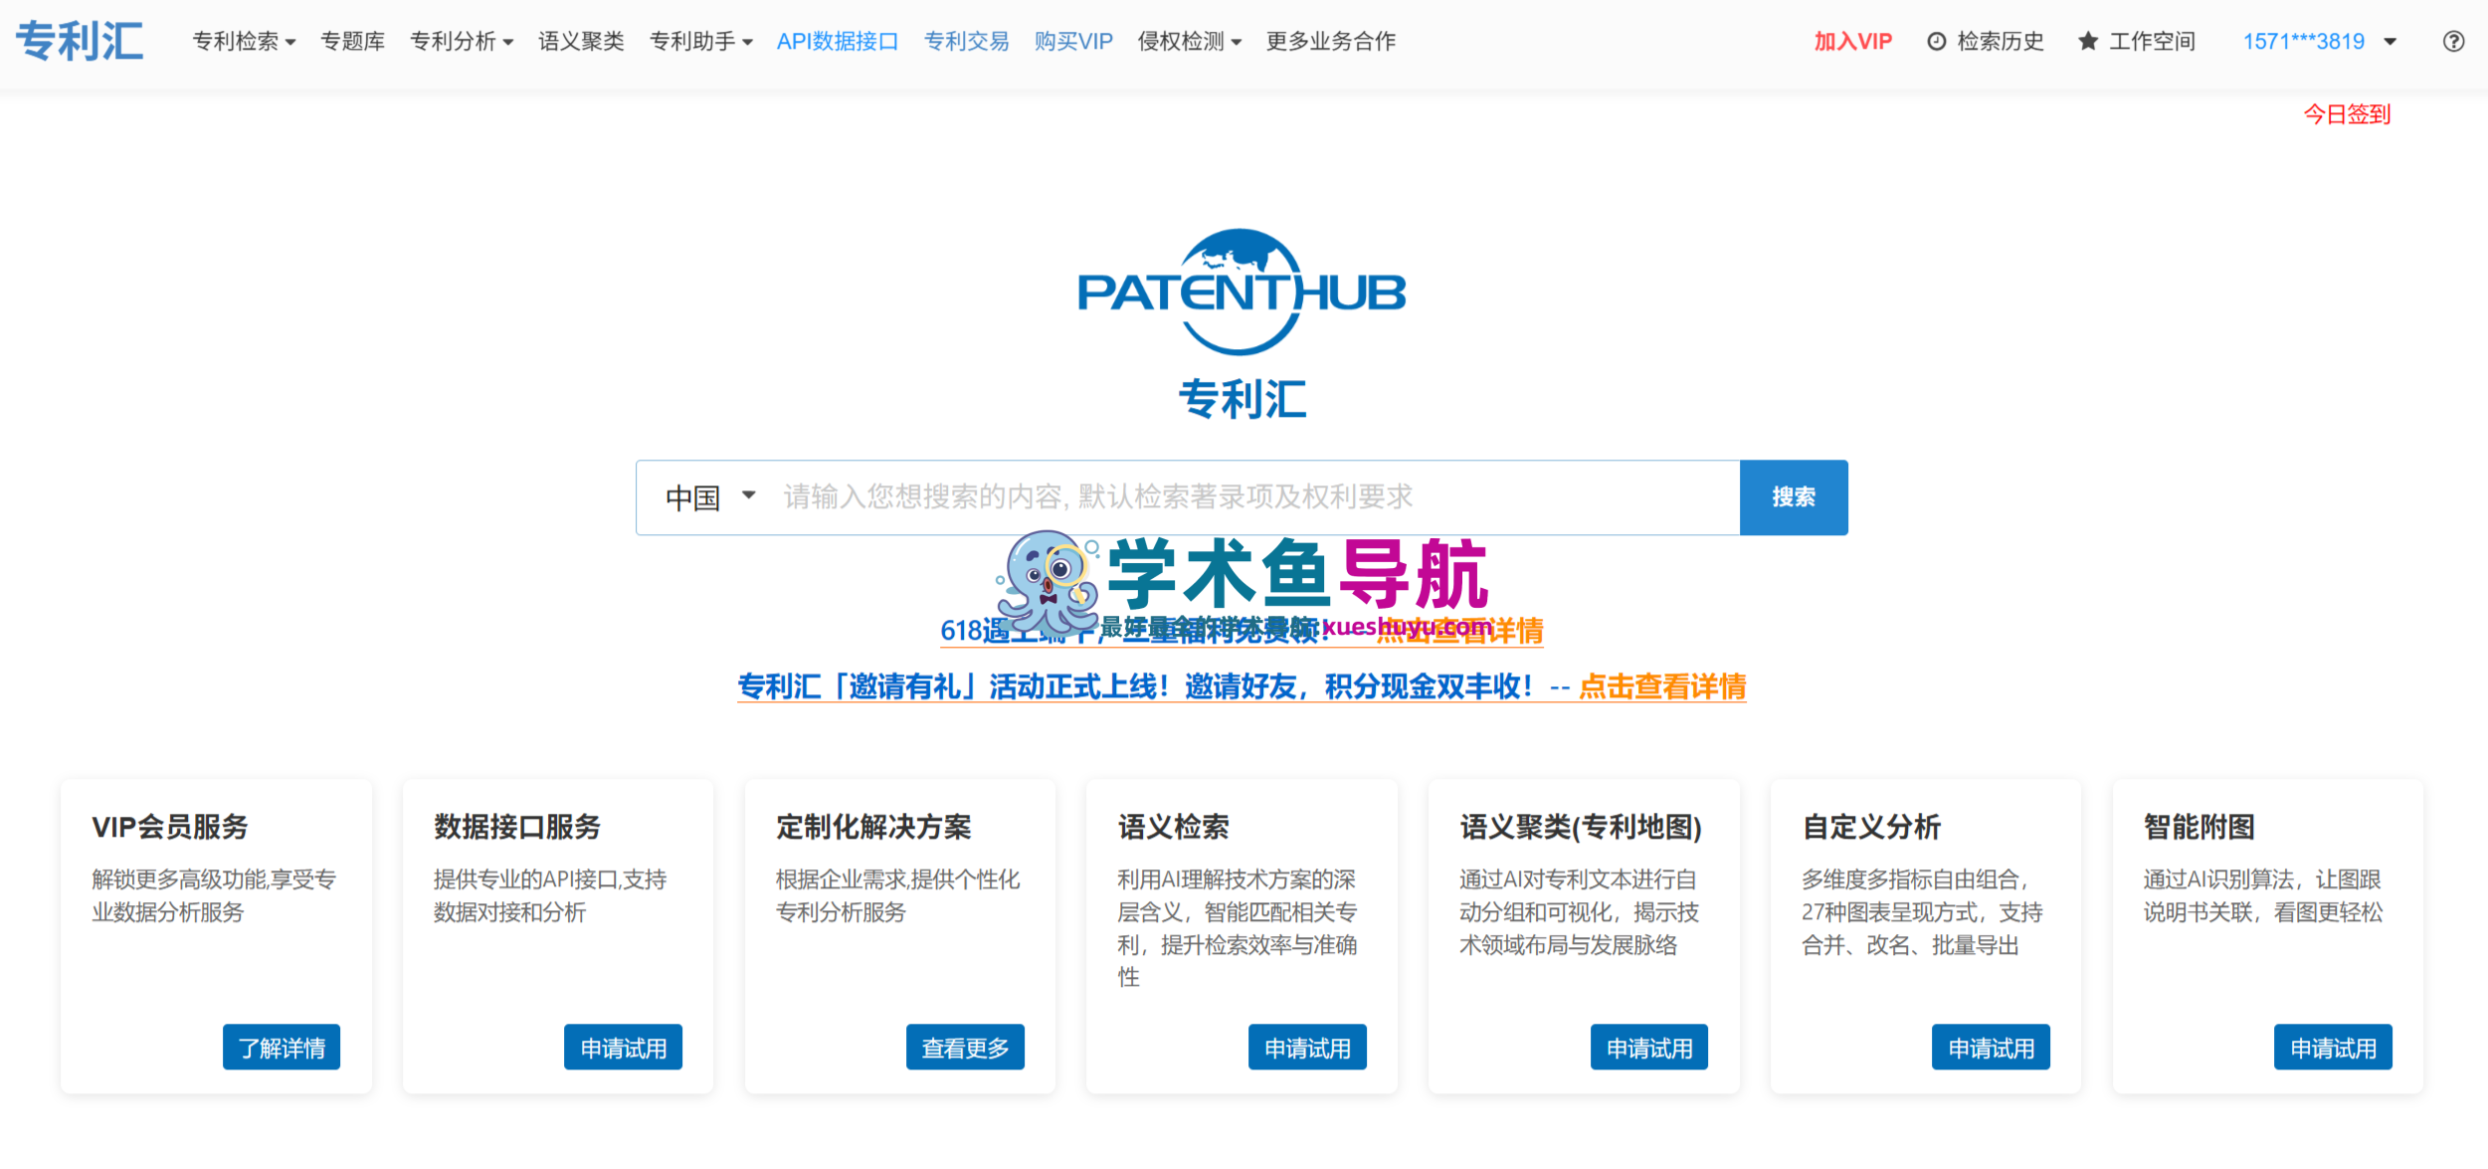Open the 618 promotion banner link
The height and width of the screenshot is (1169, 2488).
1242,631
